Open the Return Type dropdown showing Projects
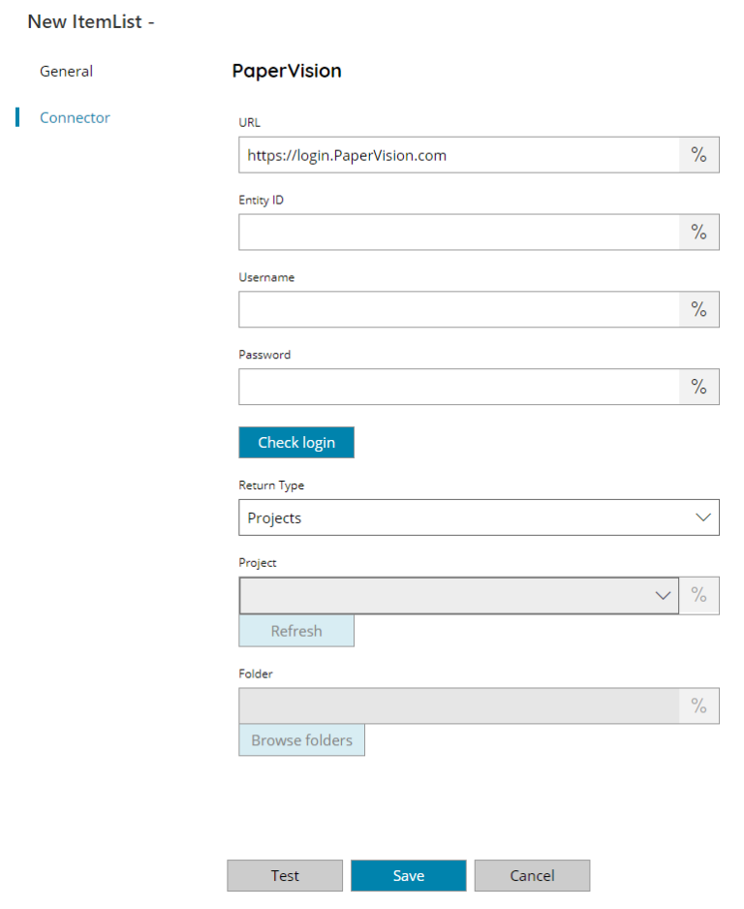744x909 pixels. (x=479, y=517)
